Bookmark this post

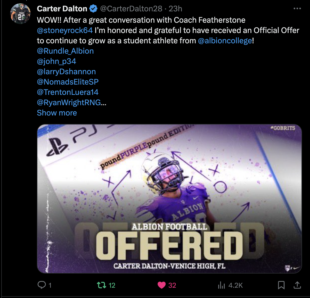(x=281, y=285)
